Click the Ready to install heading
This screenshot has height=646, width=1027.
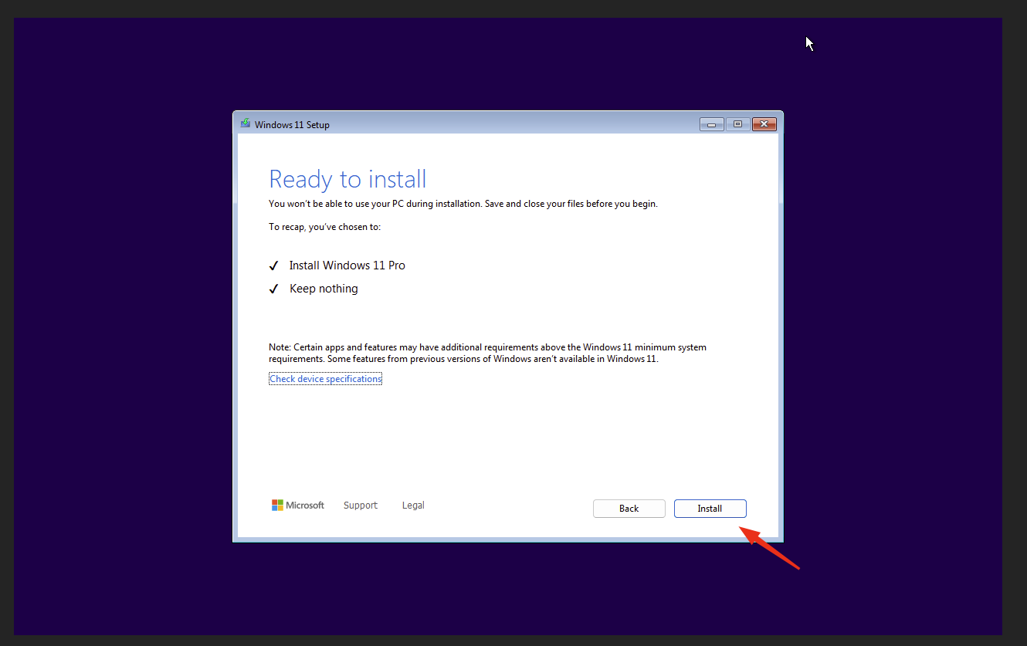pyautogui.click(x=347, y=178)
